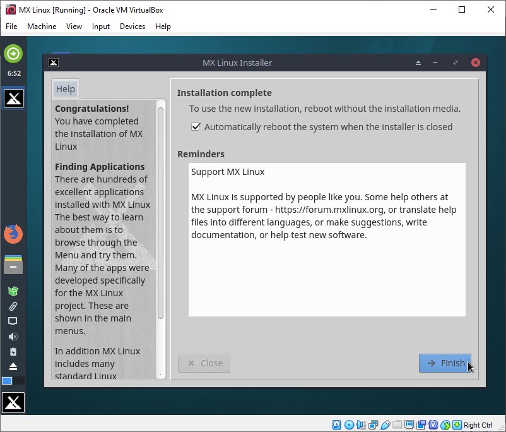
Task: Click VirtualBox hard disk activity status icon
Action: pos(336,424)
